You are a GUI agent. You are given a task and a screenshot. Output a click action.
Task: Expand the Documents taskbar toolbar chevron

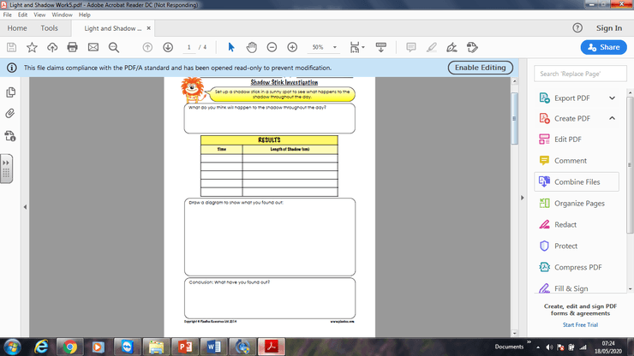[529, 342]
